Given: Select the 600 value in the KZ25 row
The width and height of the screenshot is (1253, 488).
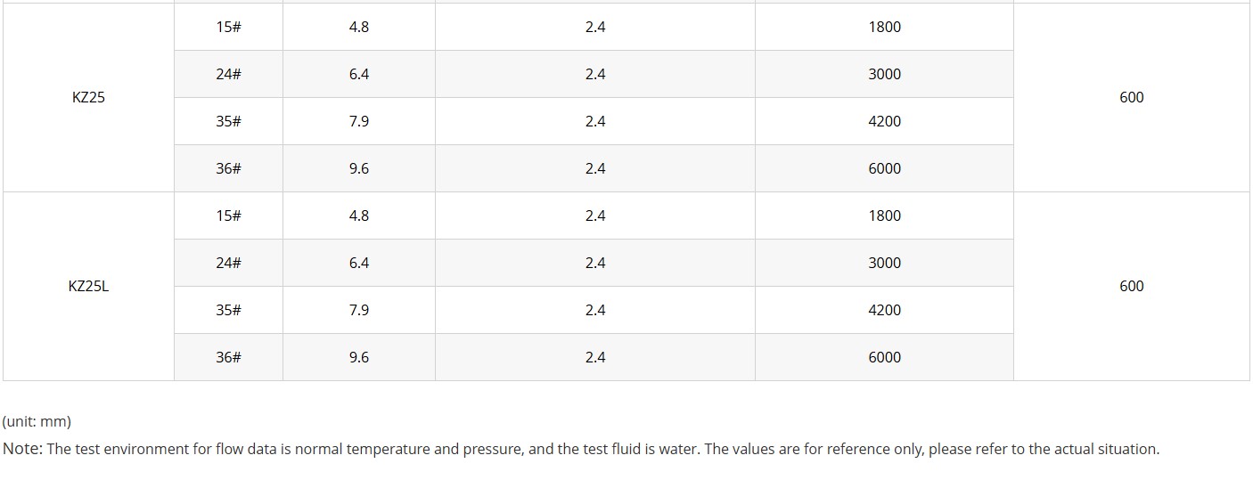Looking at the screenshot, I should click(x=1131, y=97).
